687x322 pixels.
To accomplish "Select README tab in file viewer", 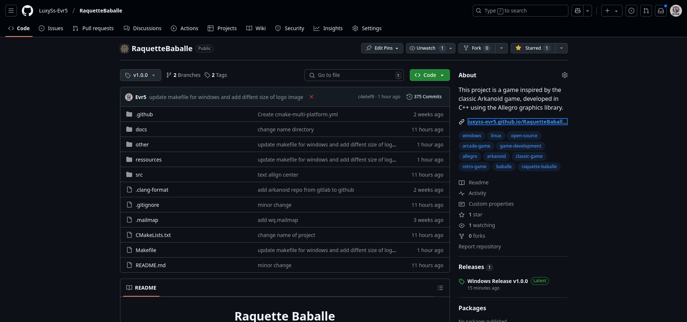I will pos(141,288).
